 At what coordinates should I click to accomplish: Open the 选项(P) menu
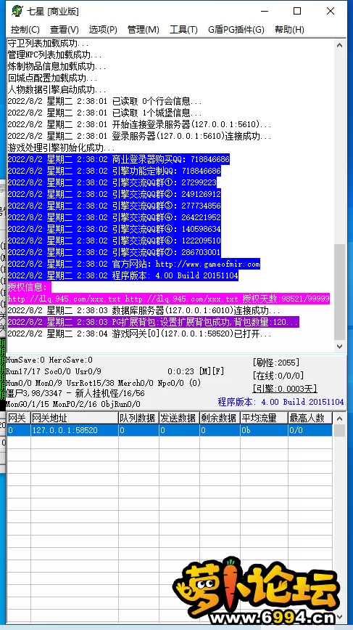(103, 30)
